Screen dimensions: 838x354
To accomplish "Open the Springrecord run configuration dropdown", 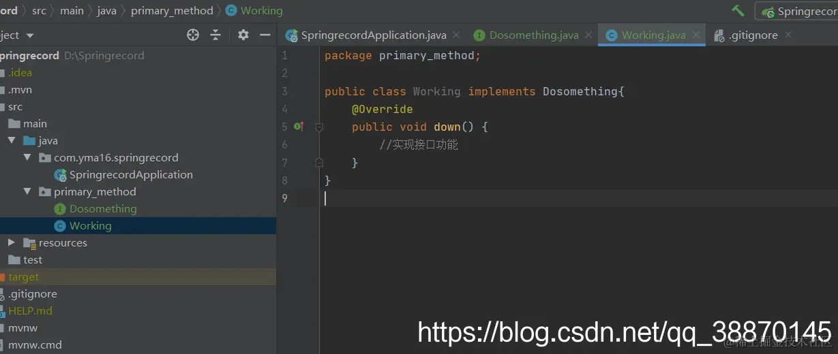I will point(797,11).
